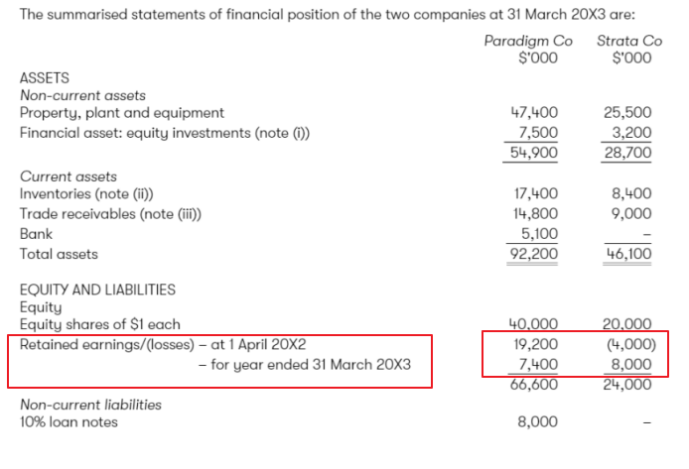Screen dimensions: 689x469
Task: Select Paradigm's loan notes value 8,000
Action: tap(537, 421)
